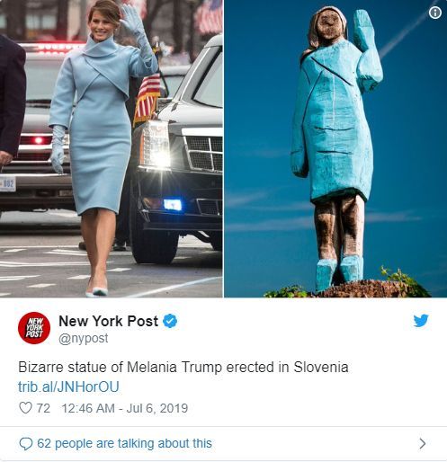Like the tweet with the heart icon
Viewport: 447px width, 462px height.
pyautogui.click(x=25, y=408)
